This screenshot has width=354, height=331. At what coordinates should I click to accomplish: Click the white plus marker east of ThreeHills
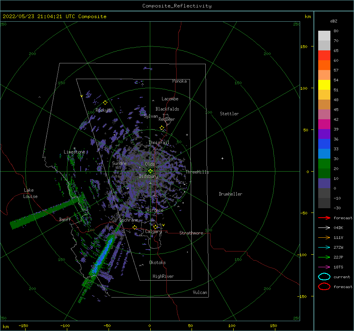222,158
